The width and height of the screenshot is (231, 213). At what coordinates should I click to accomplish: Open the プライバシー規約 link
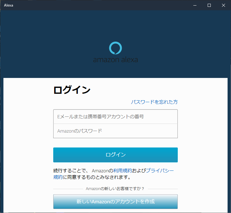[x=160, y=170]
